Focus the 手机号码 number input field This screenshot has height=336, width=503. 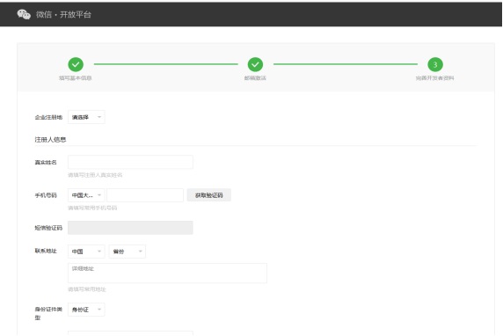(x=145, y=195)
